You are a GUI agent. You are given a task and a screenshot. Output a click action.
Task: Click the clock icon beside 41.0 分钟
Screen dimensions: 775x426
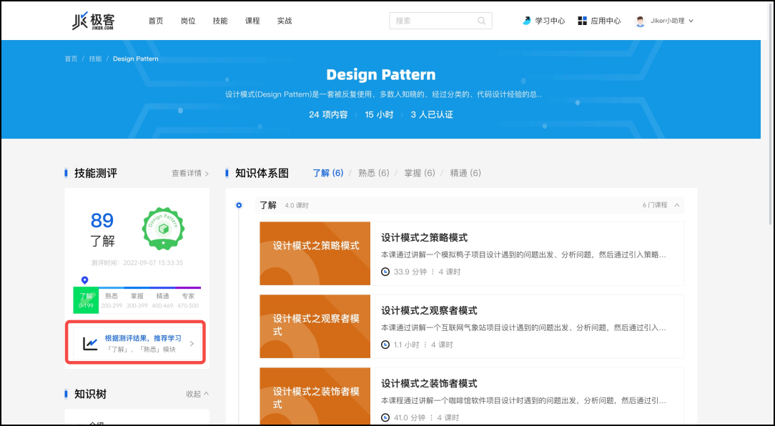click(x=385, y=417)
